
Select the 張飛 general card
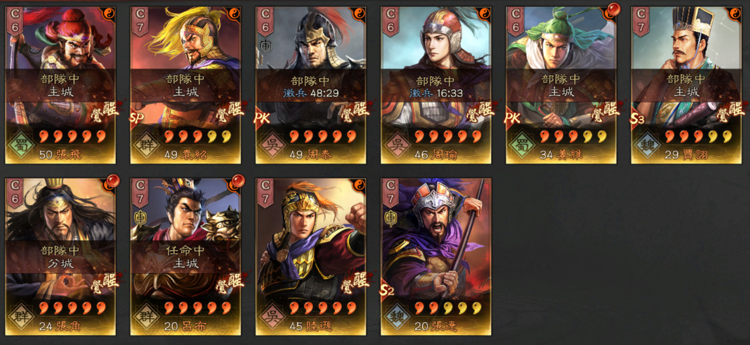click(60, 85)
